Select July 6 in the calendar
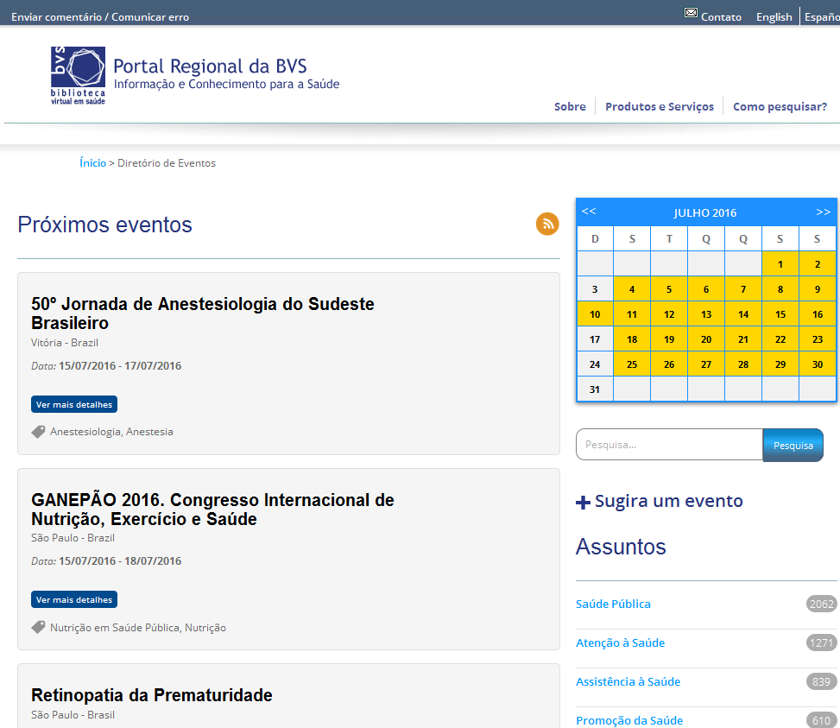The width and height of the screenshot is (840, 728). tap(706, 289)
